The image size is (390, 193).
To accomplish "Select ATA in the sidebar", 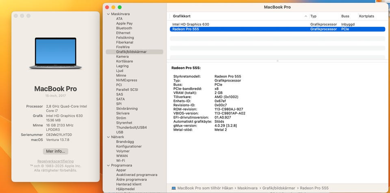I will tap(119, 19).
